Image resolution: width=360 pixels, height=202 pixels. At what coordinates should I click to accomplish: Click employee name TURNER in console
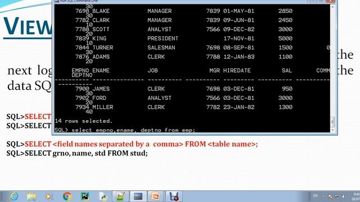102,48
